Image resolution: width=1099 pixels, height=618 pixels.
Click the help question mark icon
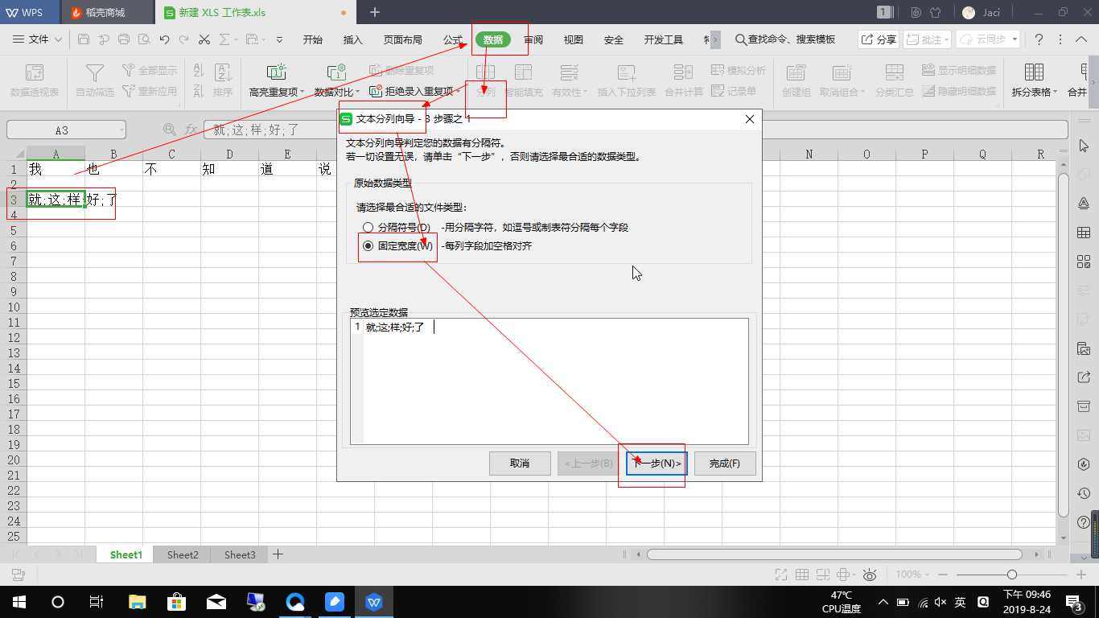1039,39
